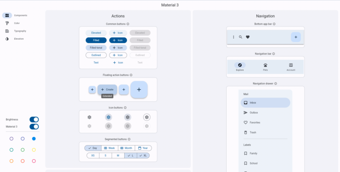Image resolution: width=340 pixels, height=172 pixels.
Task: Show info for Floating action buttons
Action: point(131,75)
